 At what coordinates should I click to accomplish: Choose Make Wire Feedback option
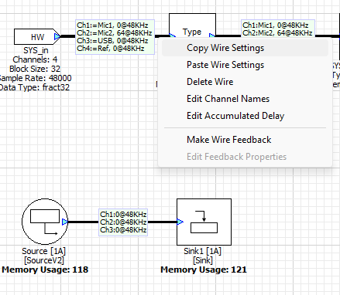pos(245,140)
